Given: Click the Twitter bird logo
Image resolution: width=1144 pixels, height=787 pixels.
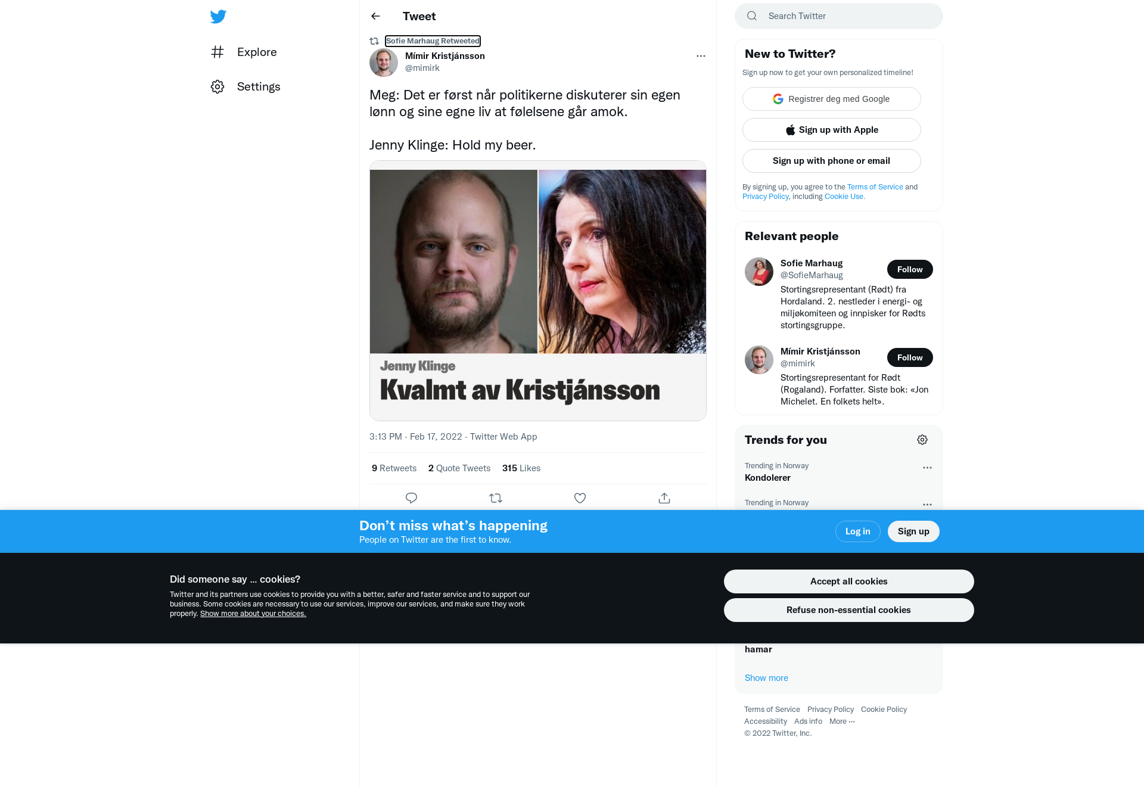Looking at the screenshot, I should 218,16.
